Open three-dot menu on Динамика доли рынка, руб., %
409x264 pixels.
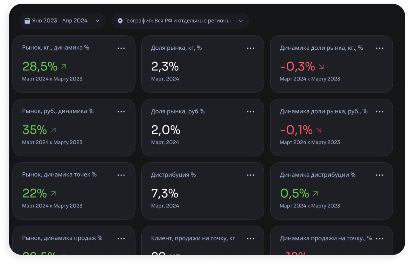[x=379, y=112]
